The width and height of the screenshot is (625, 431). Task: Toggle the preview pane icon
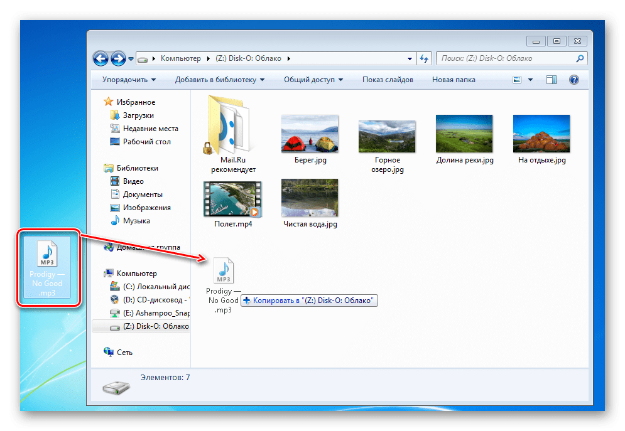click(x=552, y=80)
